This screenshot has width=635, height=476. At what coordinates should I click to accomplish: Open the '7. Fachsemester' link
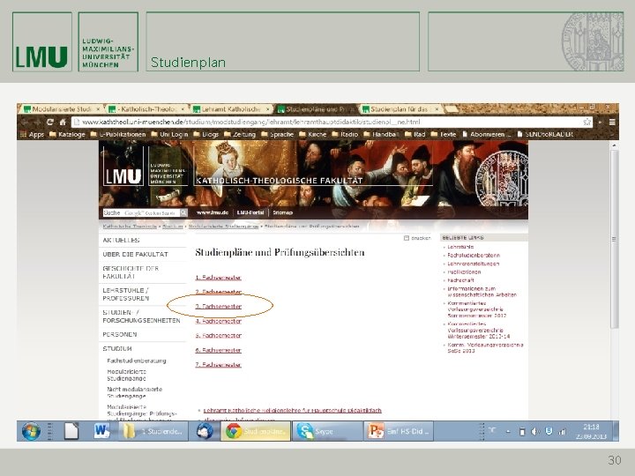click(219, 365)
